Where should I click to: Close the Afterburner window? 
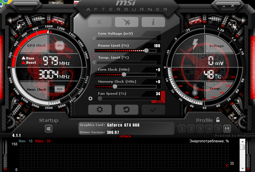click(233, 6)
